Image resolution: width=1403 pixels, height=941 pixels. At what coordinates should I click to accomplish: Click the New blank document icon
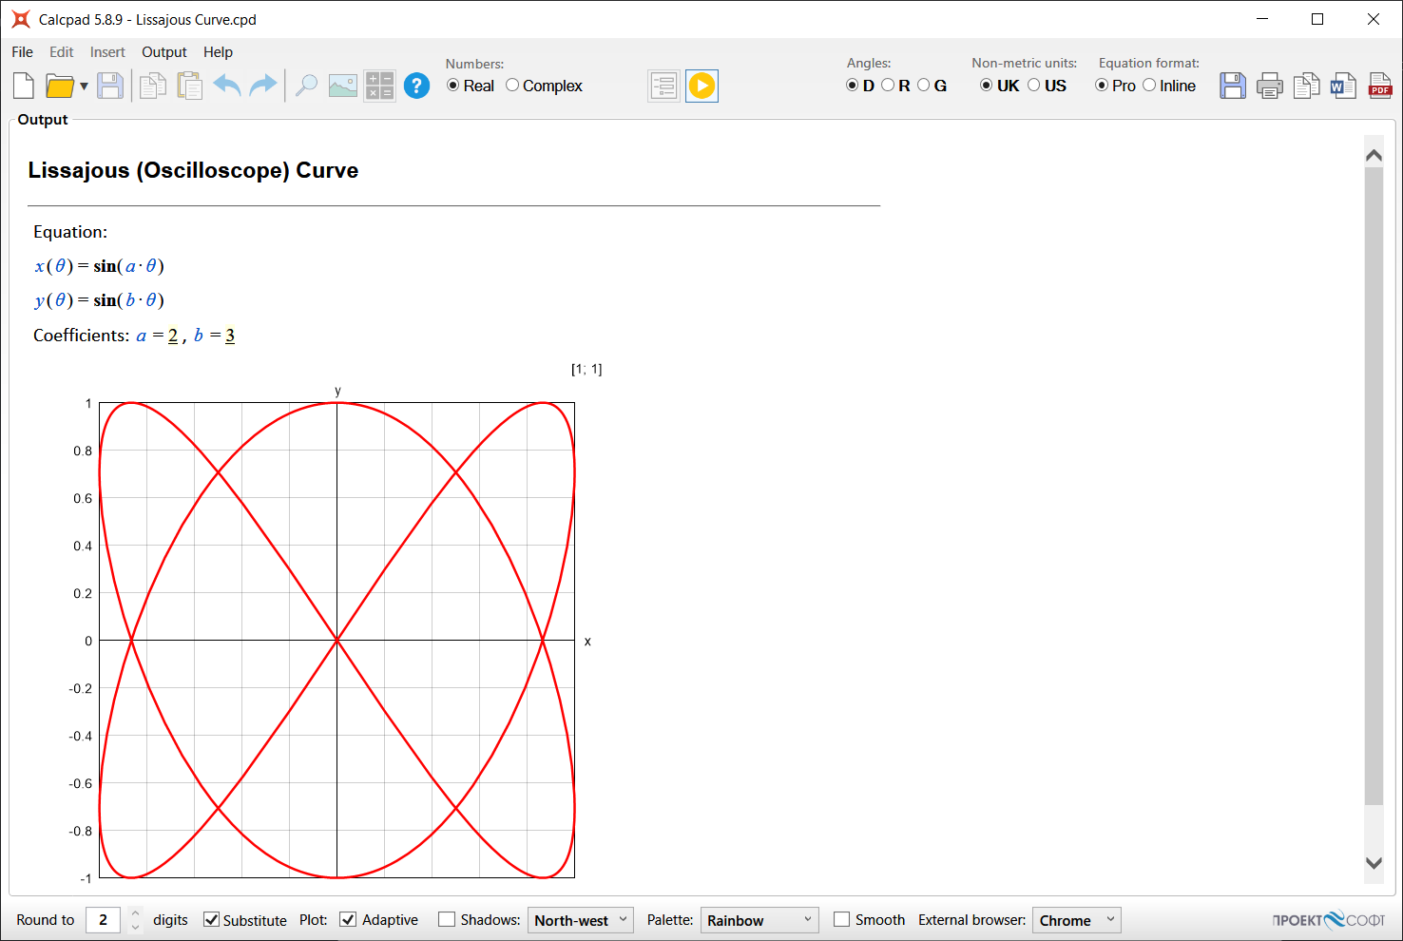pyautogui.click(x=24, y=86)
